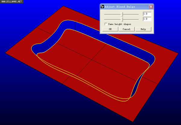Click the first bulge slider handle

pos(122,14)
